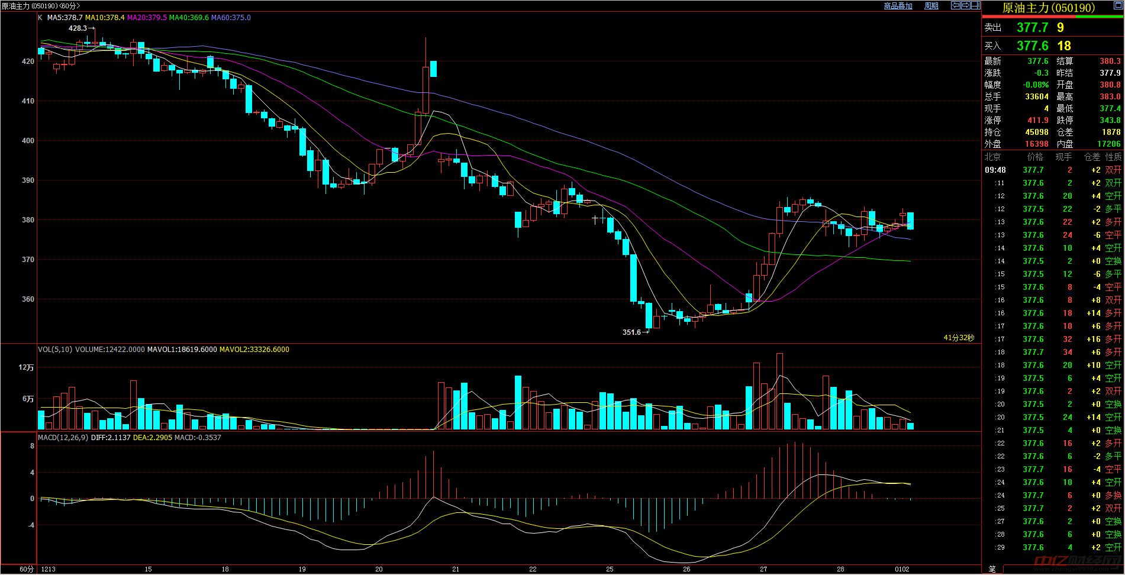Click the 原油主力(050190) header in the quote panel
1125x575 pixels.
click(1049, 8)
